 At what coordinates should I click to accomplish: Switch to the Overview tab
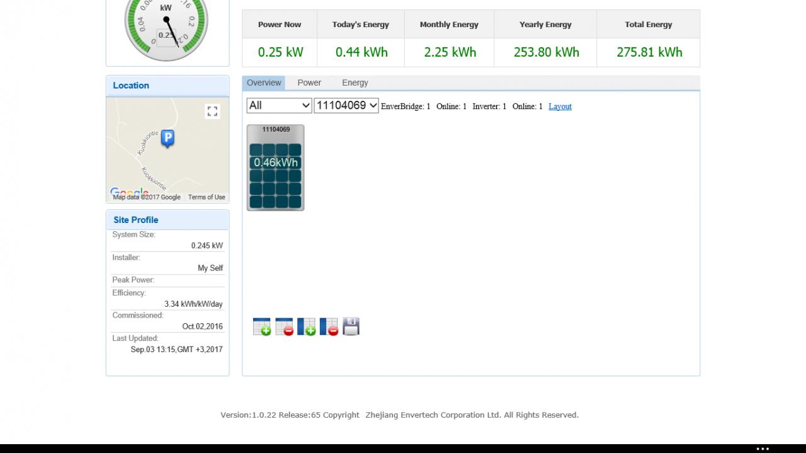point(264,83)
